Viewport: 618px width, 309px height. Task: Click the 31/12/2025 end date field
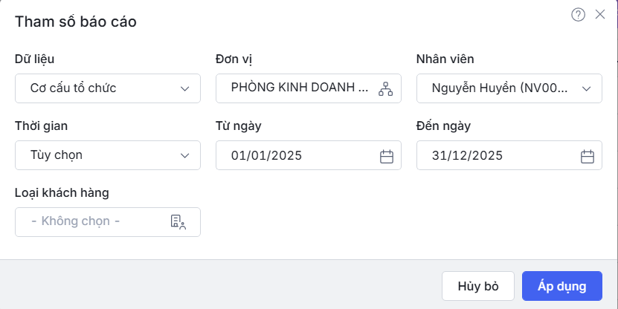tap(467, 156)
